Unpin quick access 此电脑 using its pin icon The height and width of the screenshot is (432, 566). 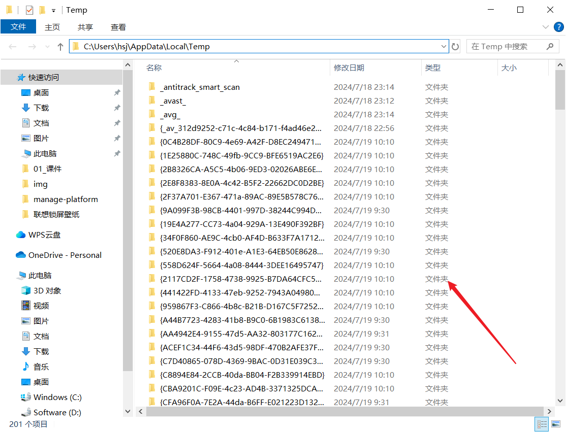(117, 154)
